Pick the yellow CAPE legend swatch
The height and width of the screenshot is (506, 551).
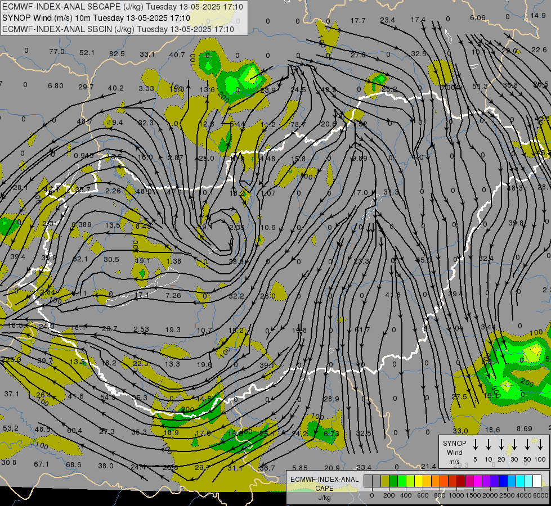point(419,481)
